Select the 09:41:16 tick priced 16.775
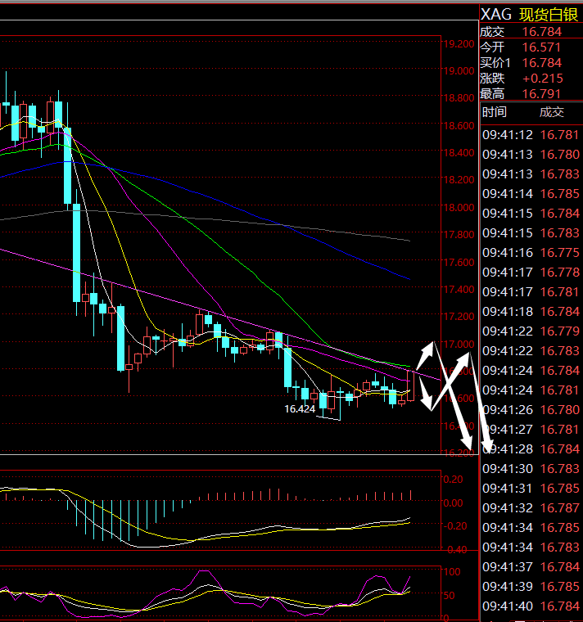The width and height of the screenshot is (583, 622). click(x=530, y=253)
